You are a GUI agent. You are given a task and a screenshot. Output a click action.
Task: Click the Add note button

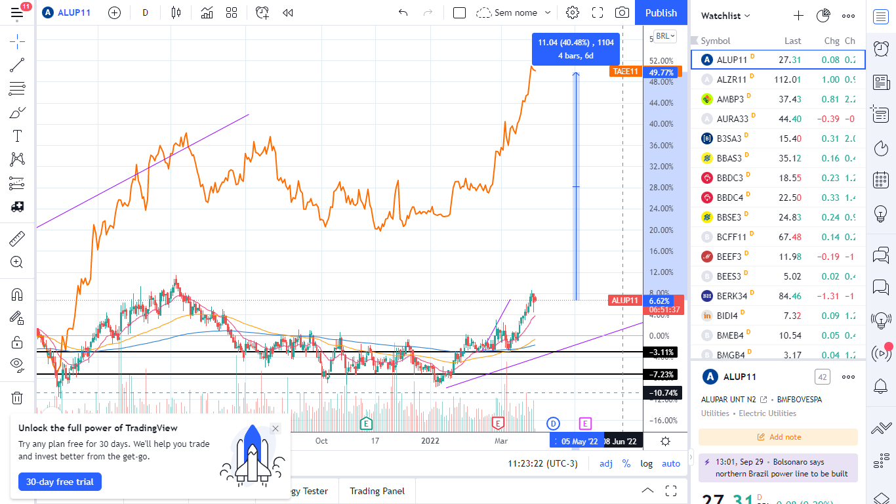(x=778, y=437)
